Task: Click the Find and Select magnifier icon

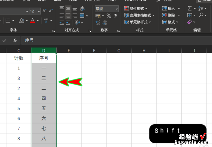Action: coord(201,15)
